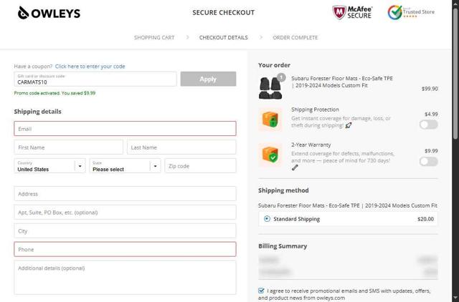Select the Checkout Details step

(223, 38)
